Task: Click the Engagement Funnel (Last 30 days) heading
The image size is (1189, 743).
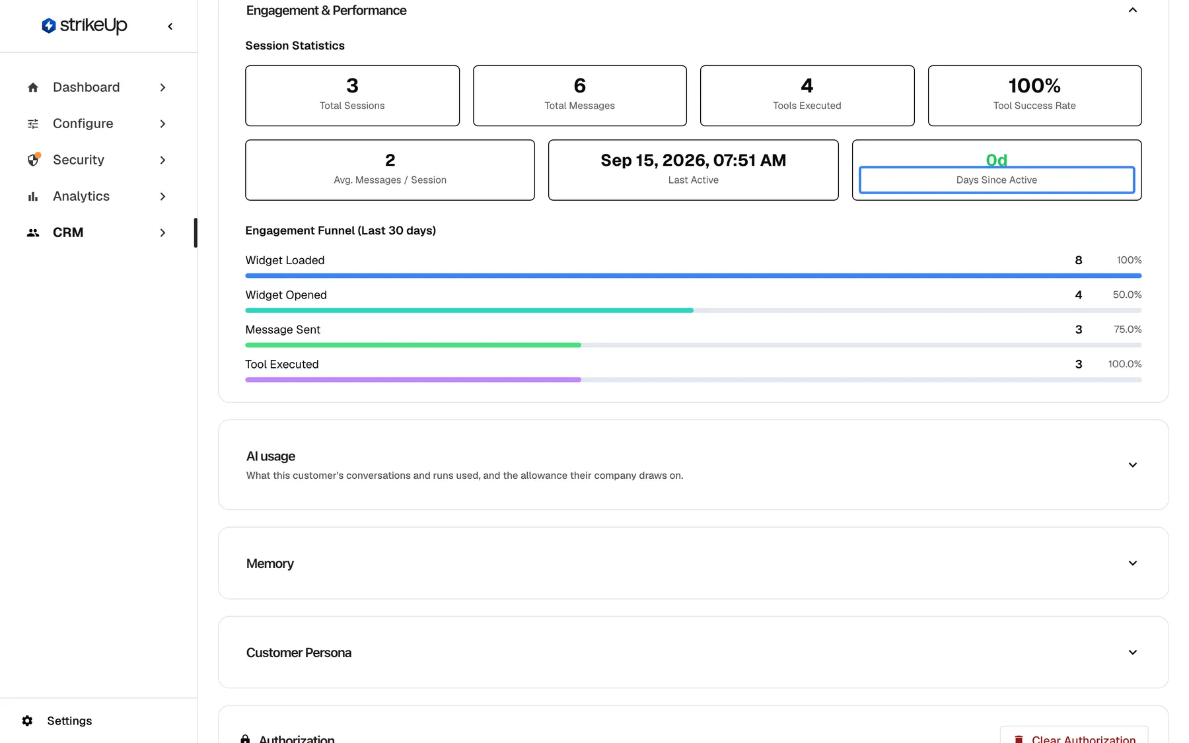Action: 340,230
